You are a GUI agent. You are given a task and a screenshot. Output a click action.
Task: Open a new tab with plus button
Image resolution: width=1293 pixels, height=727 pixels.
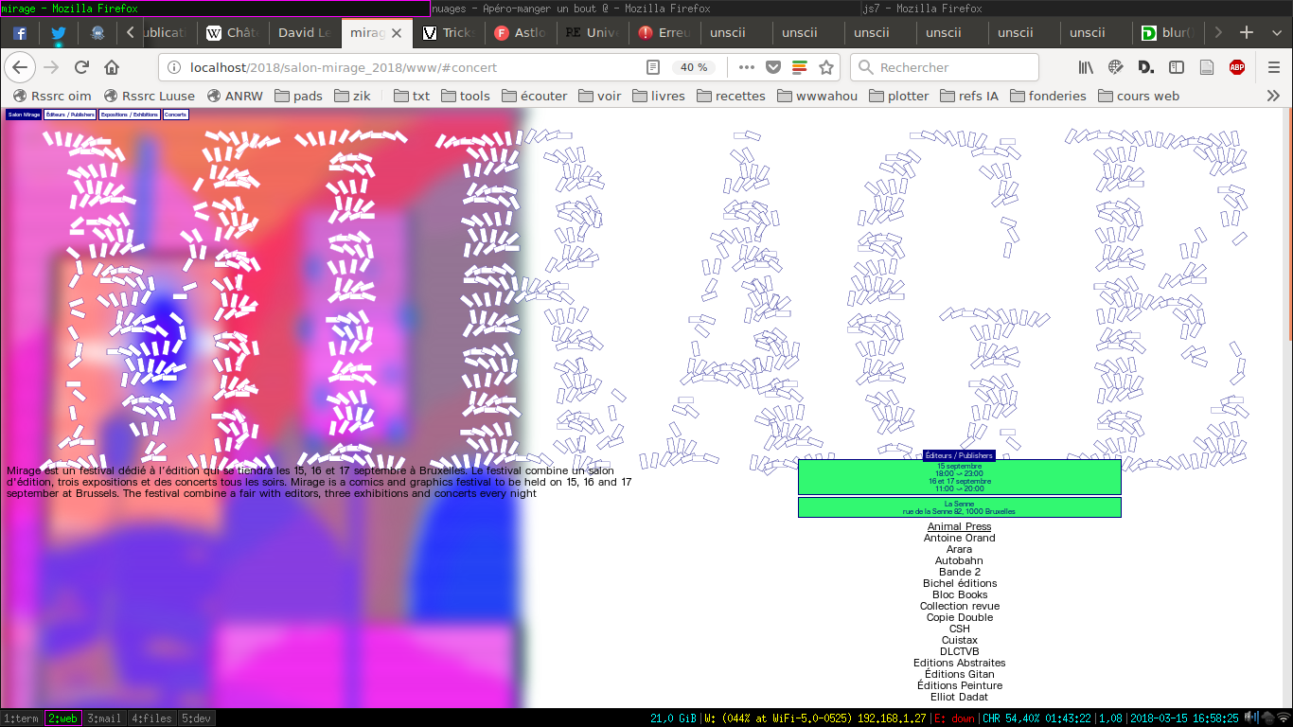(1247, 32)
